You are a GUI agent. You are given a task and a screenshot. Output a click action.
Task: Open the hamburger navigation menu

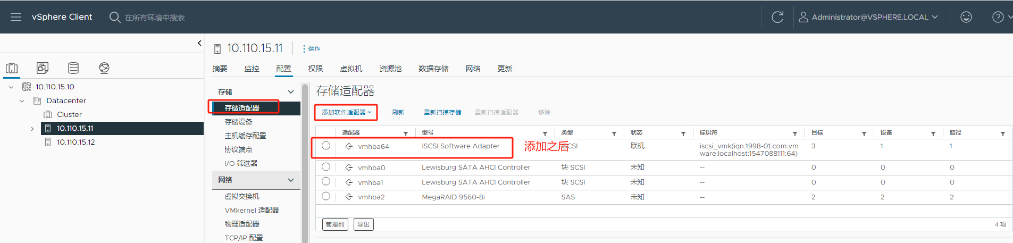point(16,17)
